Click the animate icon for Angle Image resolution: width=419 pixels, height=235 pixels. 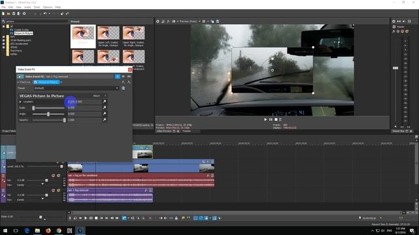105,114
